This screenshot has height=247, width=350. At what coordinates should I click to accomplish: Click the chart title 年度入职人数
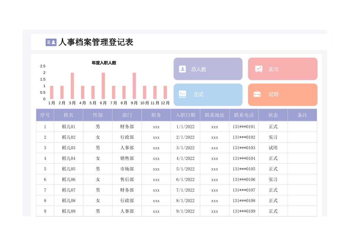tap(105, 62)
